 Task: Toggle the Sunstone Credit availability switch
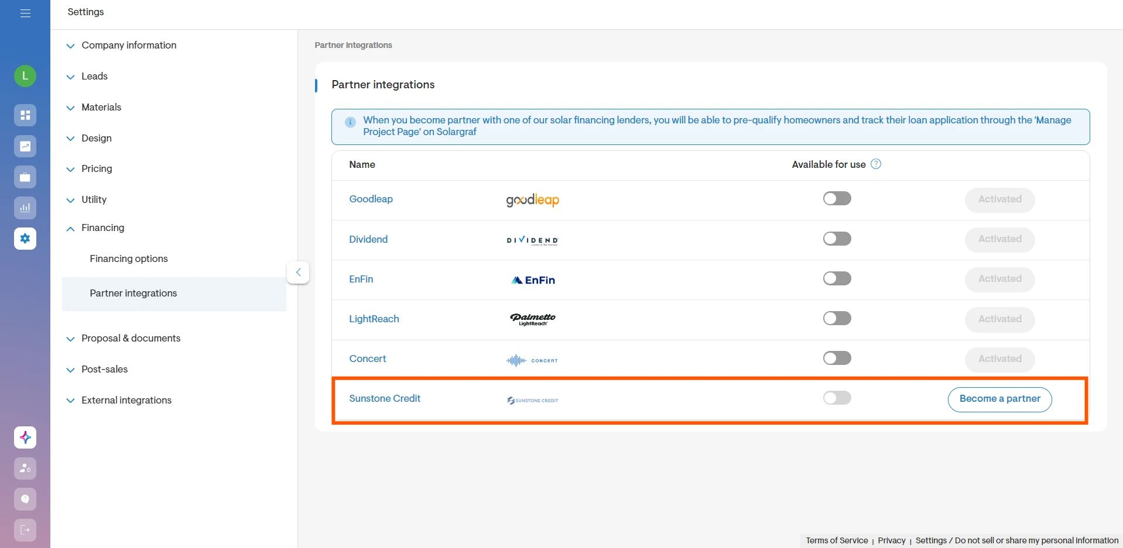point(837,398)
